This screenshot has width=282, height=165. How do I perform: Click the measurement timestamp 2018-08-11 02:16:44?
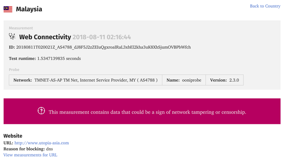(102, 37)
